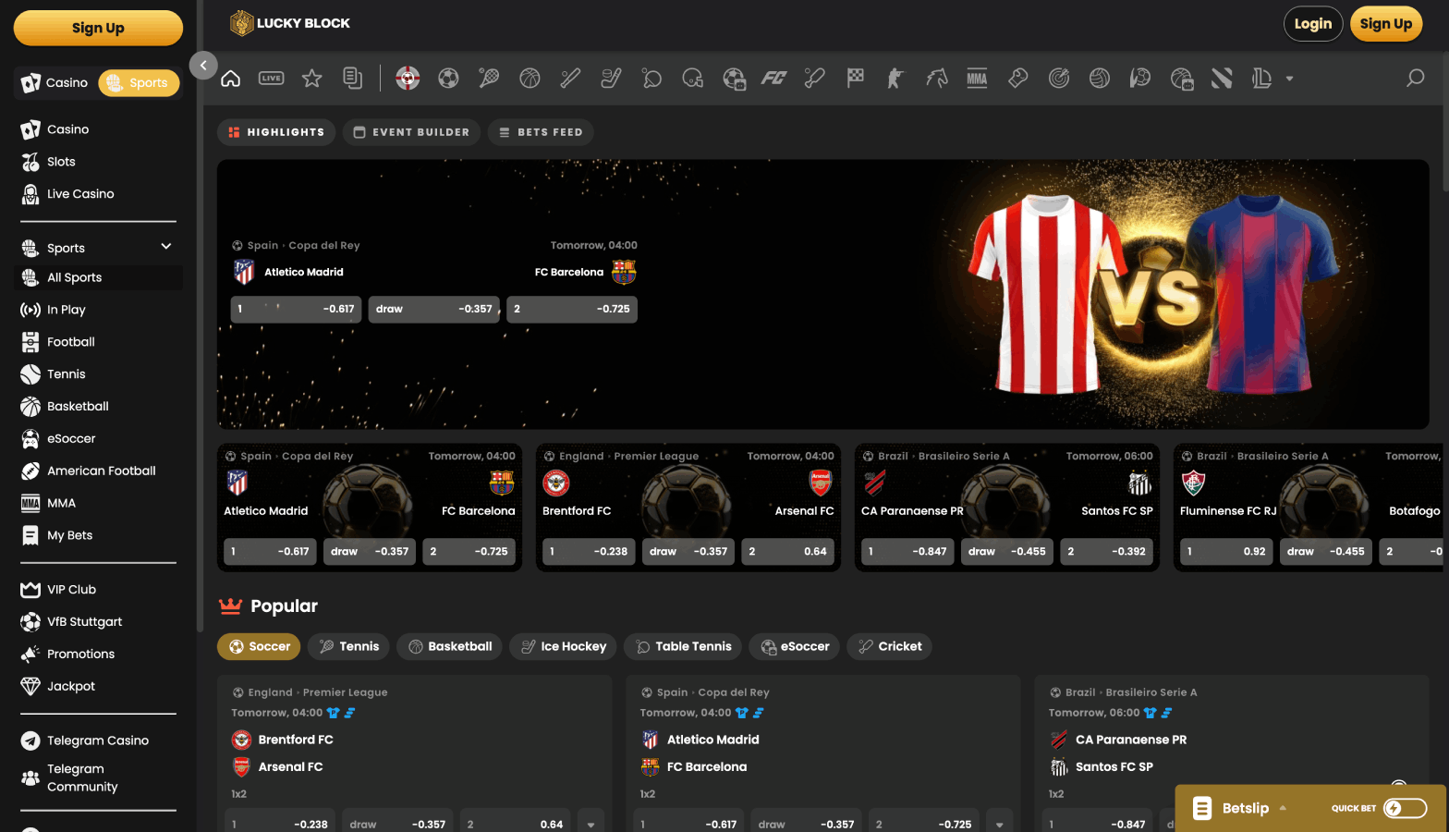Select the basketball icon in sports bar

pyautogui.click(x=530, y=79)
